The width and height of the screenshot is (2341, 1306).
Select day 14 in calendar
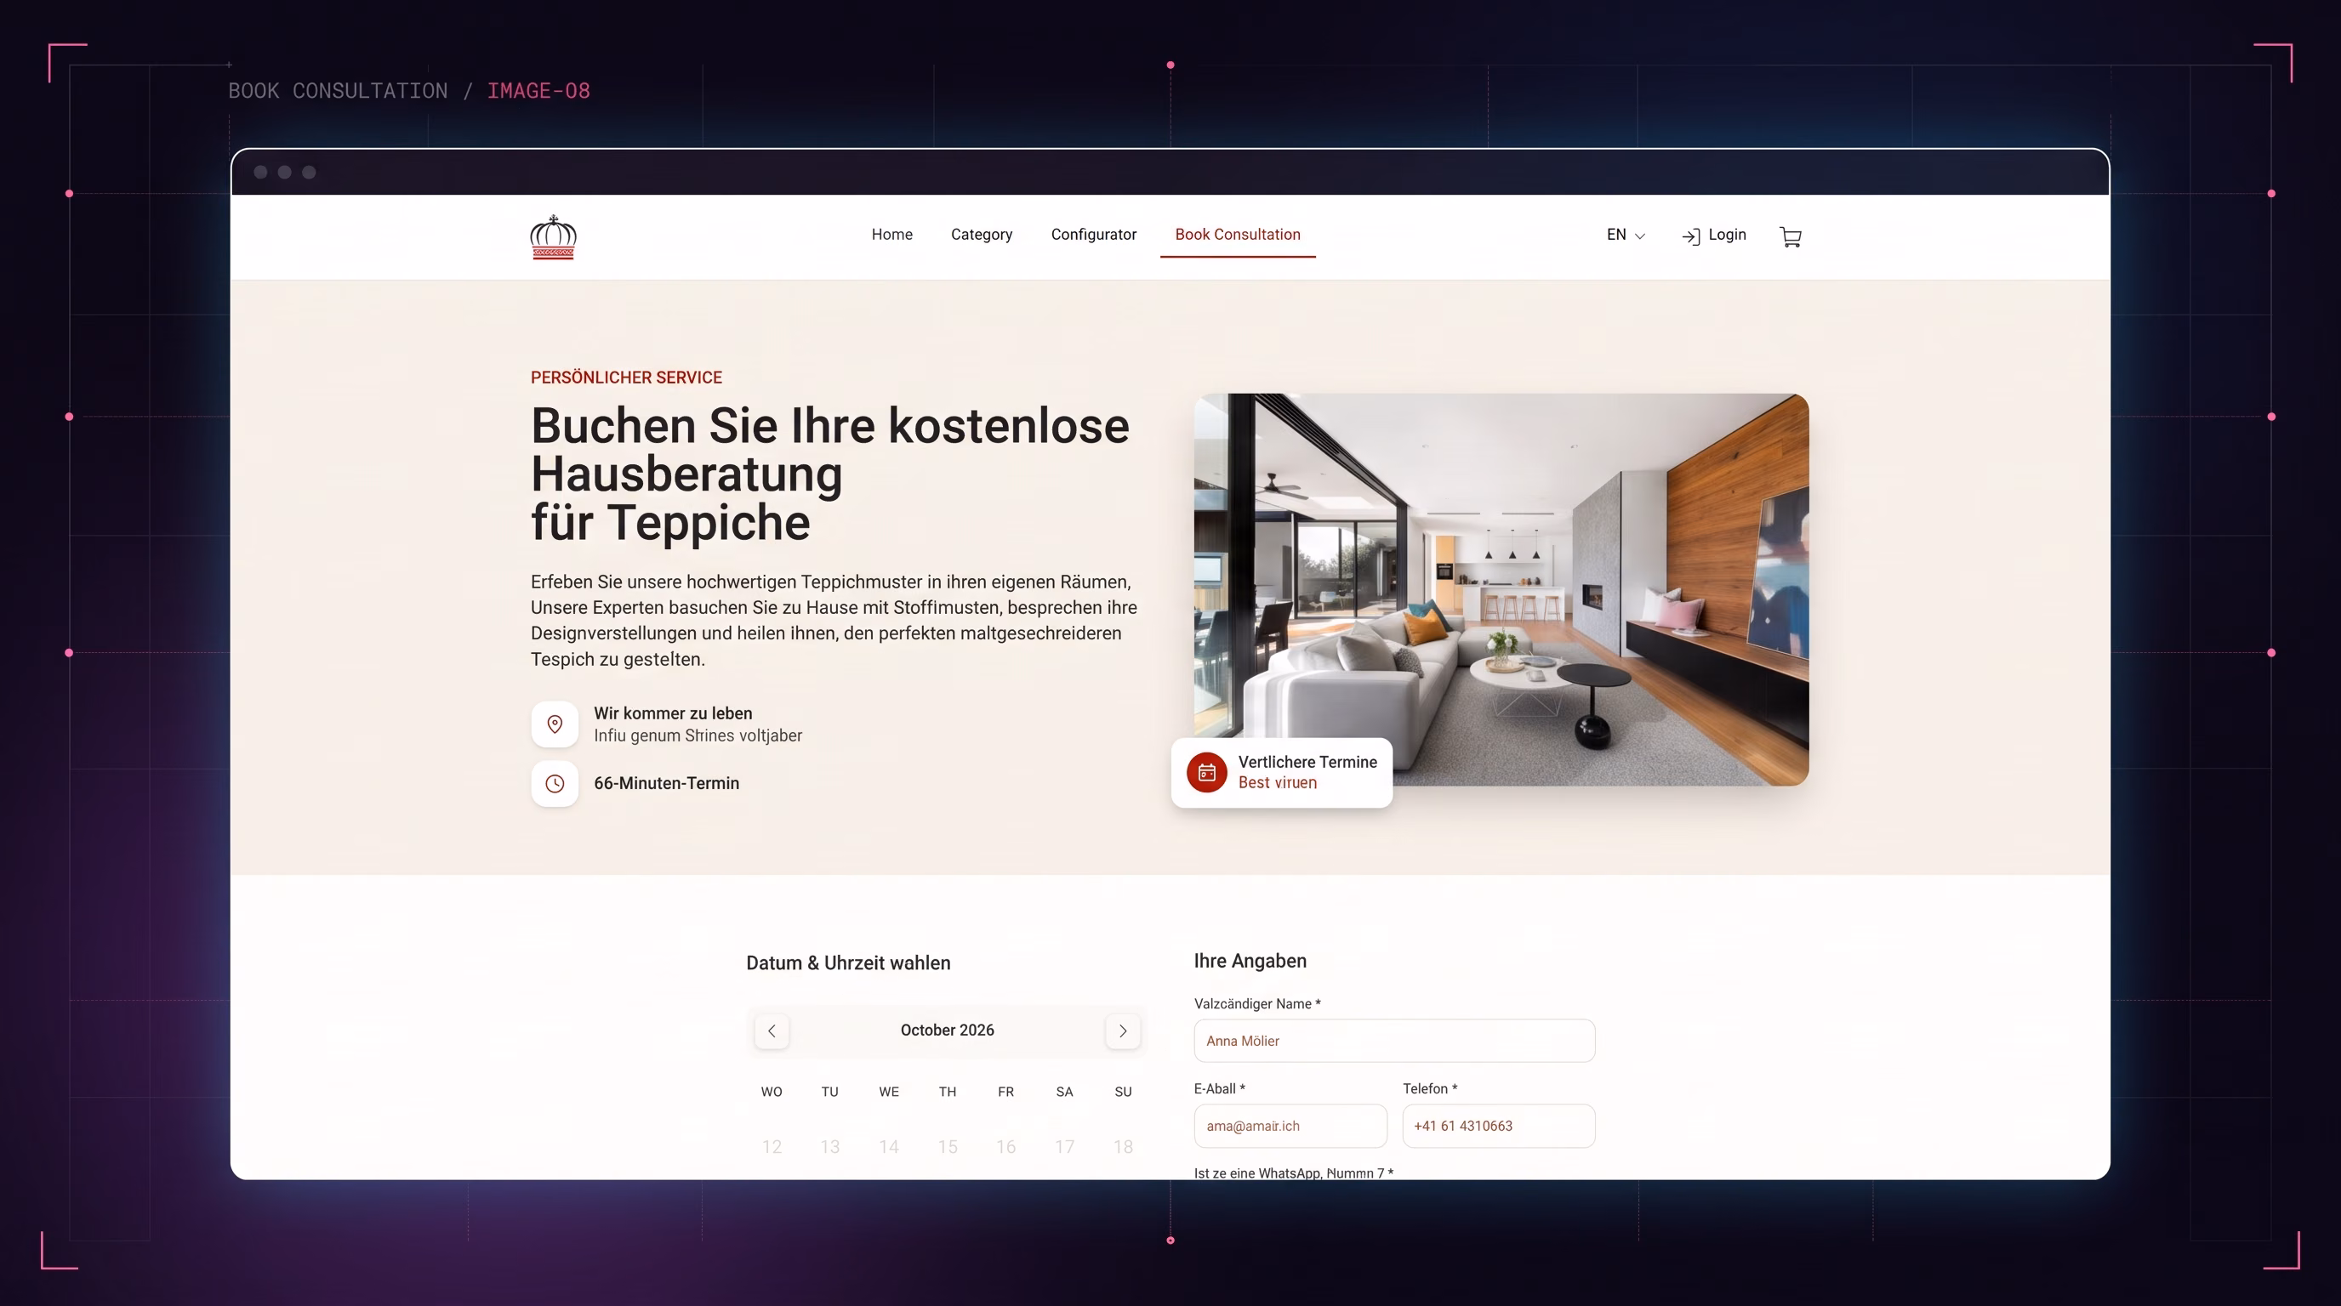[x=889, y=1147]
